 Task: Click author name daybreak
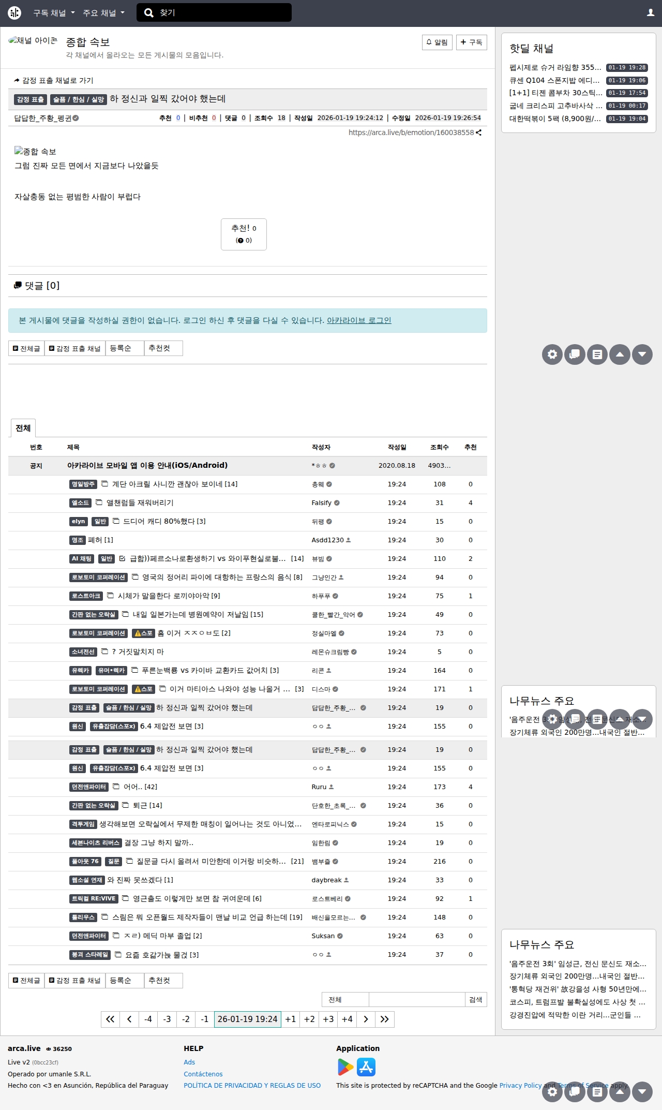click(x=326, y=880)
